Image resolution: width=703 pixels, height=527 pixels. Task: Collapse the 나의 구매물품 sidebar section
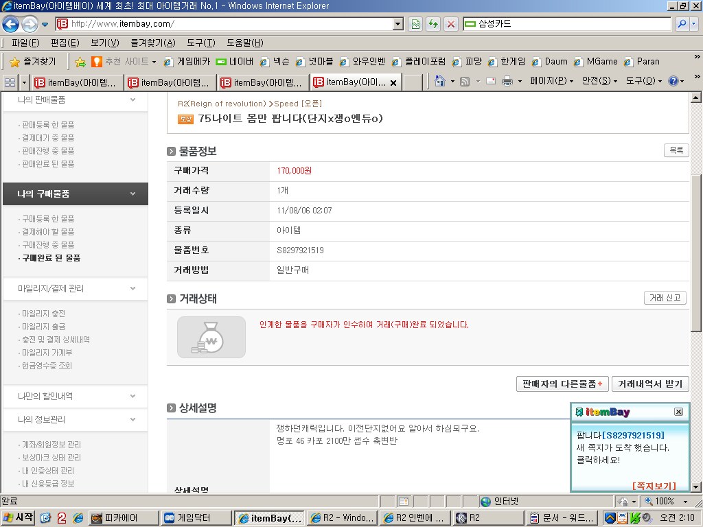[x=132, y=194]
